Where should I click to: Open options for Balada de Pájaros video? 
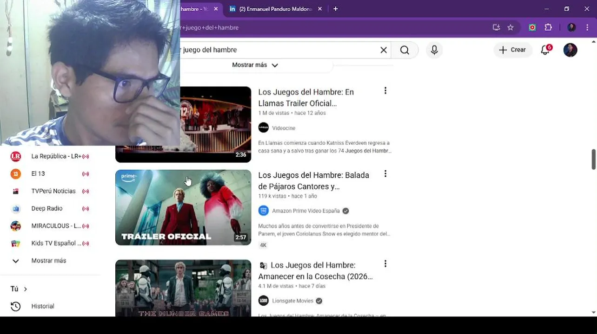click(x=385, y=174)
